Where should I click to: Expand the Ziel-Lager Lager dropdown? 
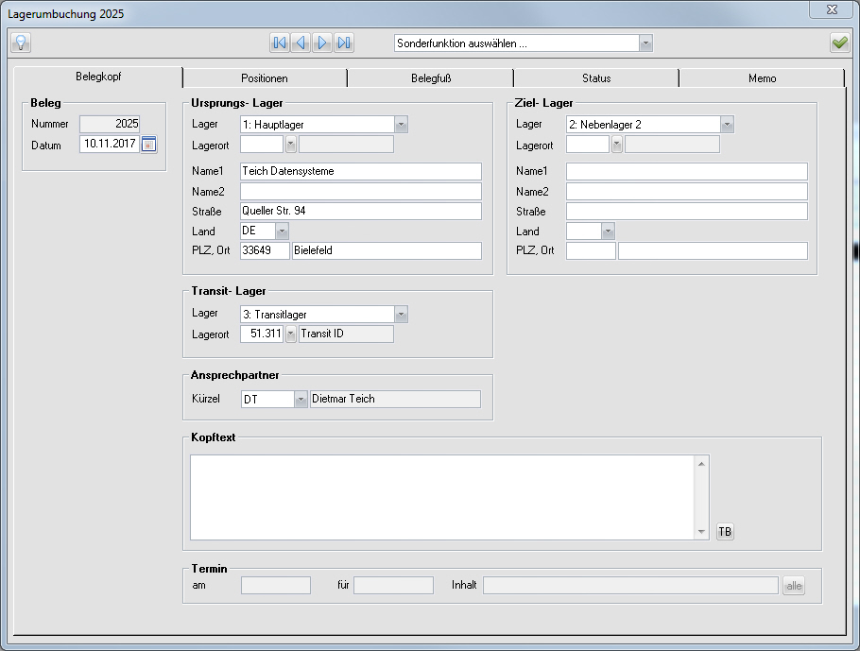[727, 125]
